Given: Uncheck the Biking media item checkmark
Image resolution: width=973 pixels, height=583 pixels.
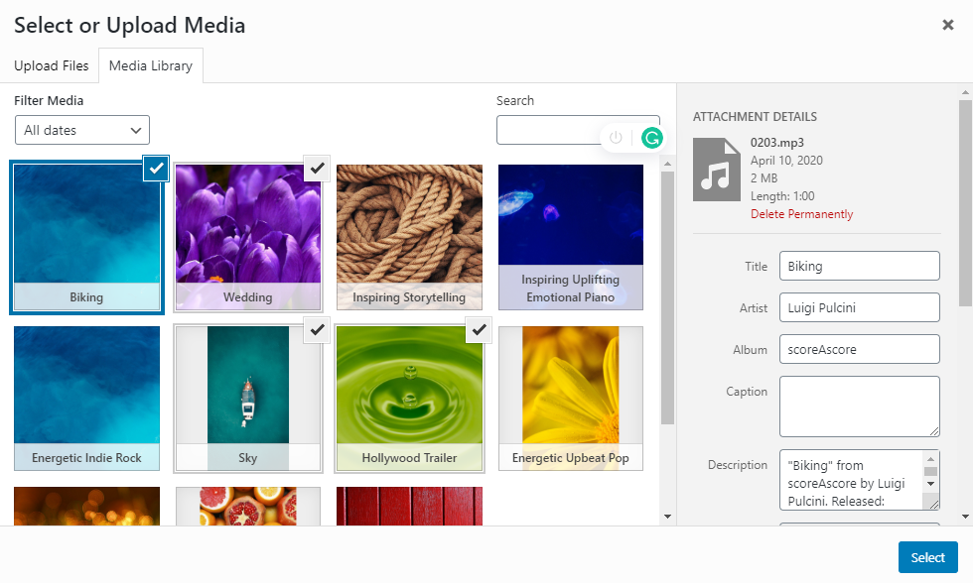Looking at the screenshot, I should (x=155, y=169).
